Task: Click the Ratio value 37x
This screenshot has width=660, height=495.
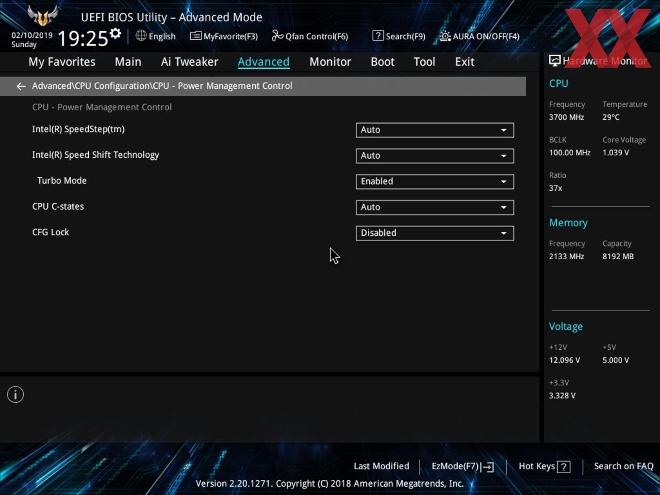Action: [555, 188]
